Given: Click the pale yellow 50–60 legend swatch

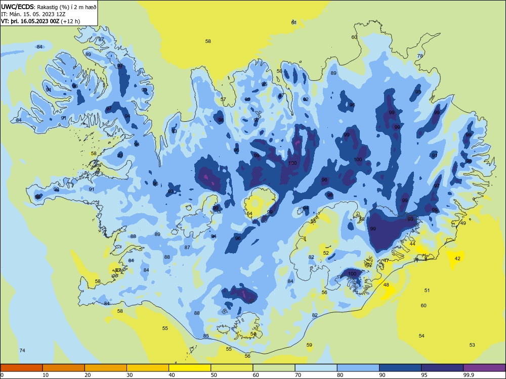Looking at the screenshot, I should pos(232,368).
